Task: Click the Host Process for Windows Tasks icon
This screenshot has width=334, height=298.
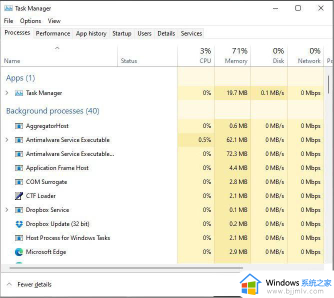Action: 19,238
